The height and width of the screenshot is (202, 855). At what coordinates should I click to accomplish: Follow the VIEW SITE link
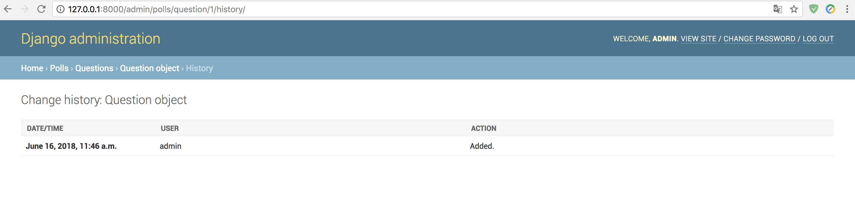coord(698,39)
